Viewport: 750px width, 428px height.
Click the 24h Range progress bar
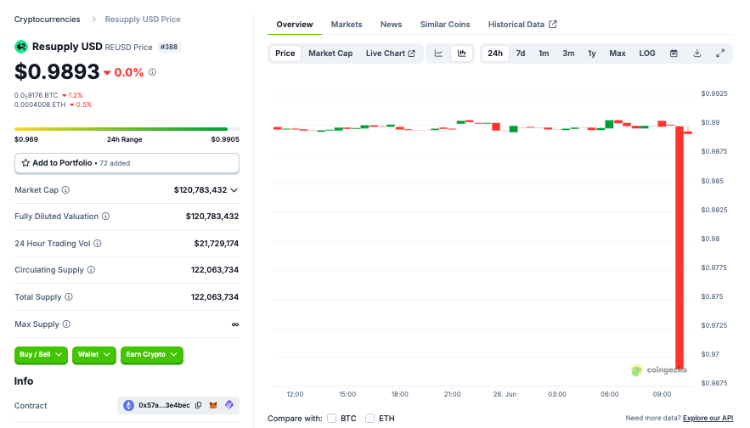(127, 129)
